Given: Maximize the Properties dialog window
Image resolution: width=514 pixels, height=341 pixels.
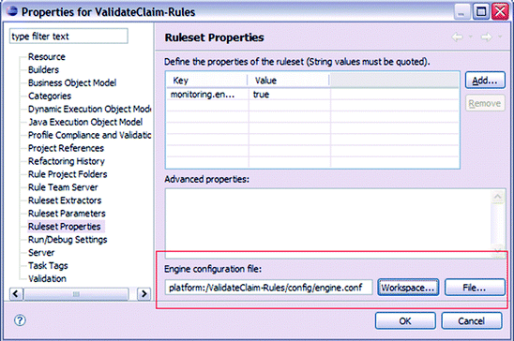Looking at the screenshot, I should [x=480, y=12].
